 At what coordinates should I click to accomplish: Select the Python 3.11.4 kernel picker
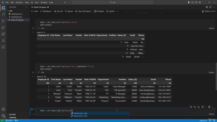pos(209,11)
